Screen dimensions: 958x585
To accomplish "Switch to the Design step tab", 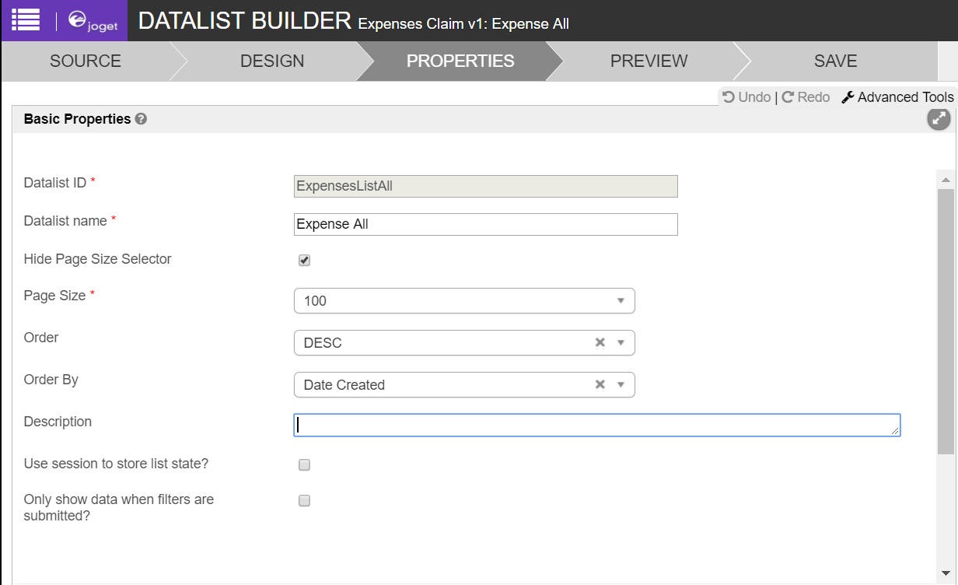I will coord(272,61).
